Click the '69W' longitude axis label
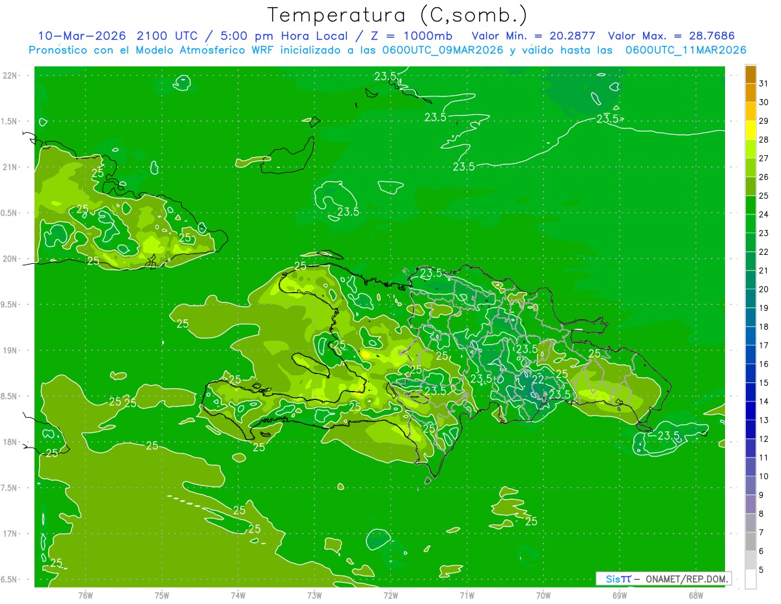 coord(620,595)
